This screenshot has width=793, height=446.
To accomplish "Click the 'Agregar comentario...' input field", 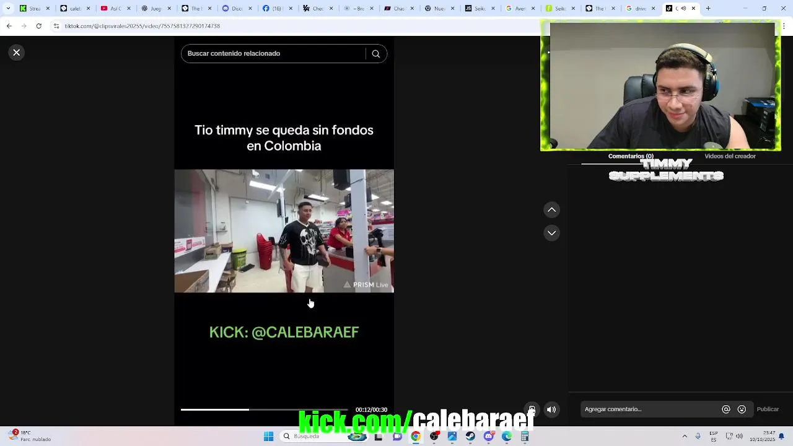I will (649, 409).
